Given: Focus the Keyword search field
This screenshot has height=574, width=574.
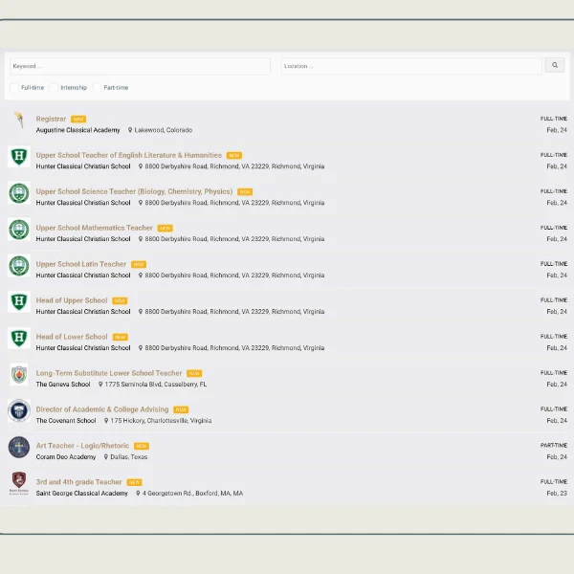Looking at the screenshot, I should click(140, 66).
